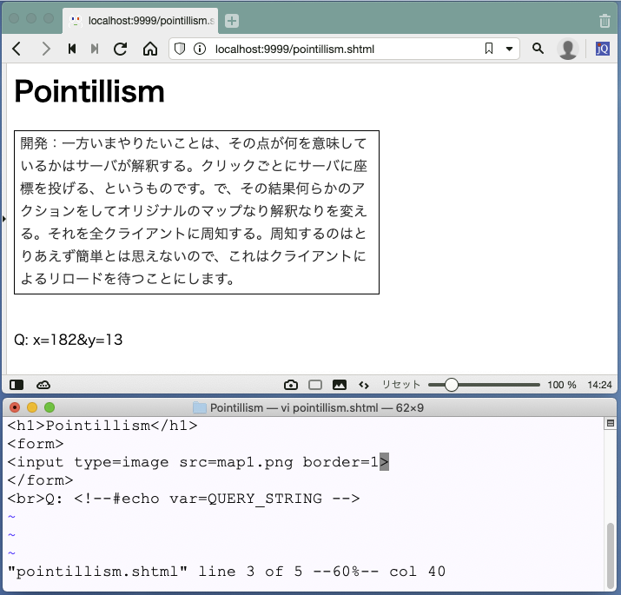Toggle image loading in status bar
The image size is (621, 595).
340,385
